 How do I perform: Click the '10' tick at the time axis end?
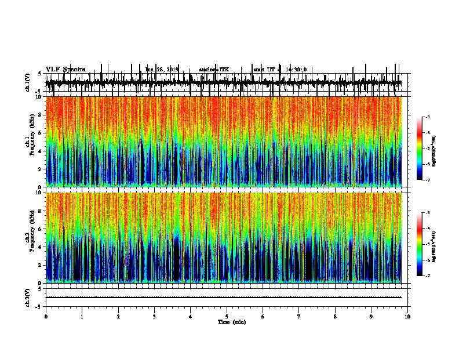407,317
